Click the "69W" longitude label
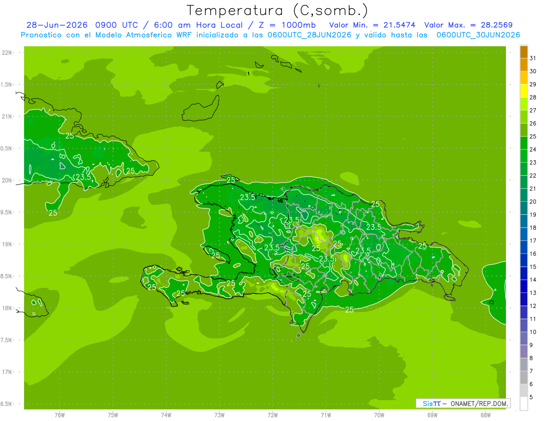Screen dimensions: 545x421 [x=432, y=415]
